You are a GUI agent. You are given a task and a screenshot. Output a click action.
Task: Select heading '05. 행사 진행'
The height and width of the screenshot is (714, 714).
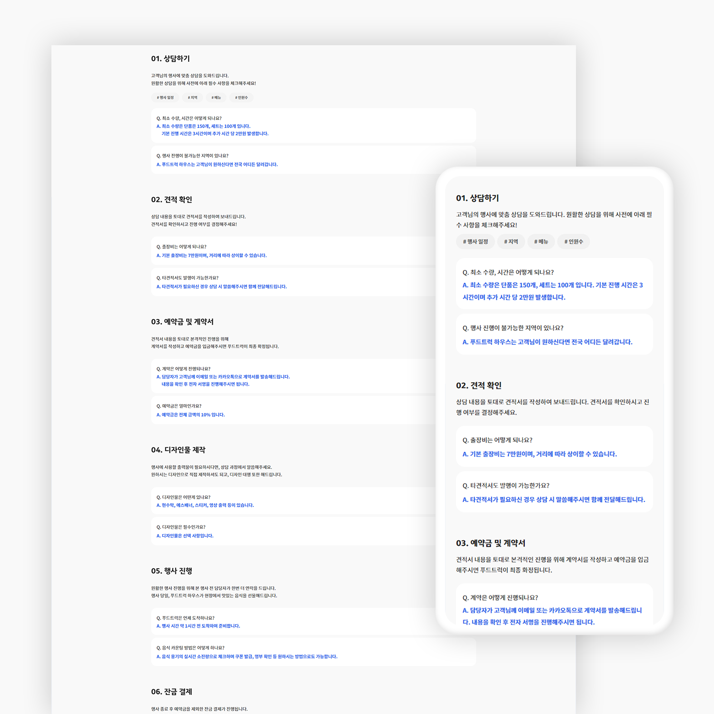click(x=172, y=571)
